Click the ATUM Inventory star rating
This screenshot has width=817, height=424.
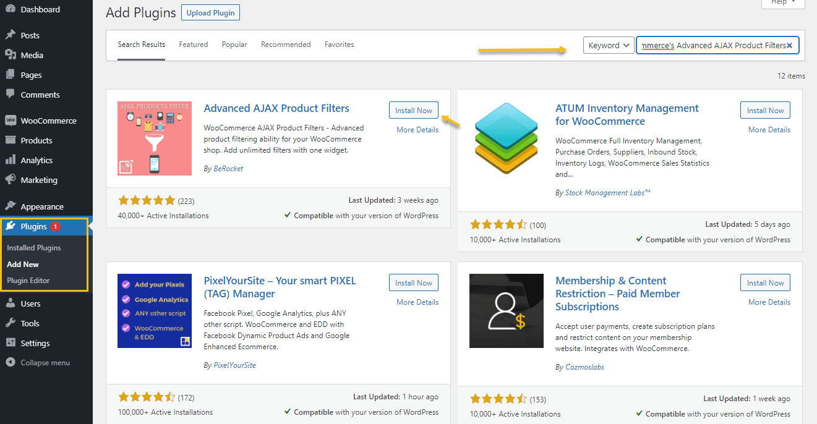point(498,224)
